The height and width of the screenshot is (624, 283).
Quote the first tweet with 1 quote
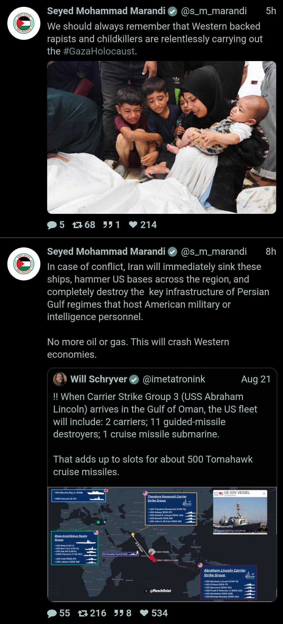pos(112,225)
